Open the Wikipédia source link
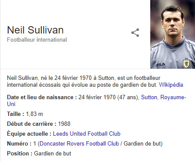 coord(171,85)
